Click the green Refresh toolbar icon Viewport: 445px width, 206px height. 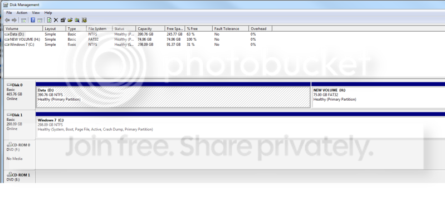pyautogui.click(x=49, y=20)
